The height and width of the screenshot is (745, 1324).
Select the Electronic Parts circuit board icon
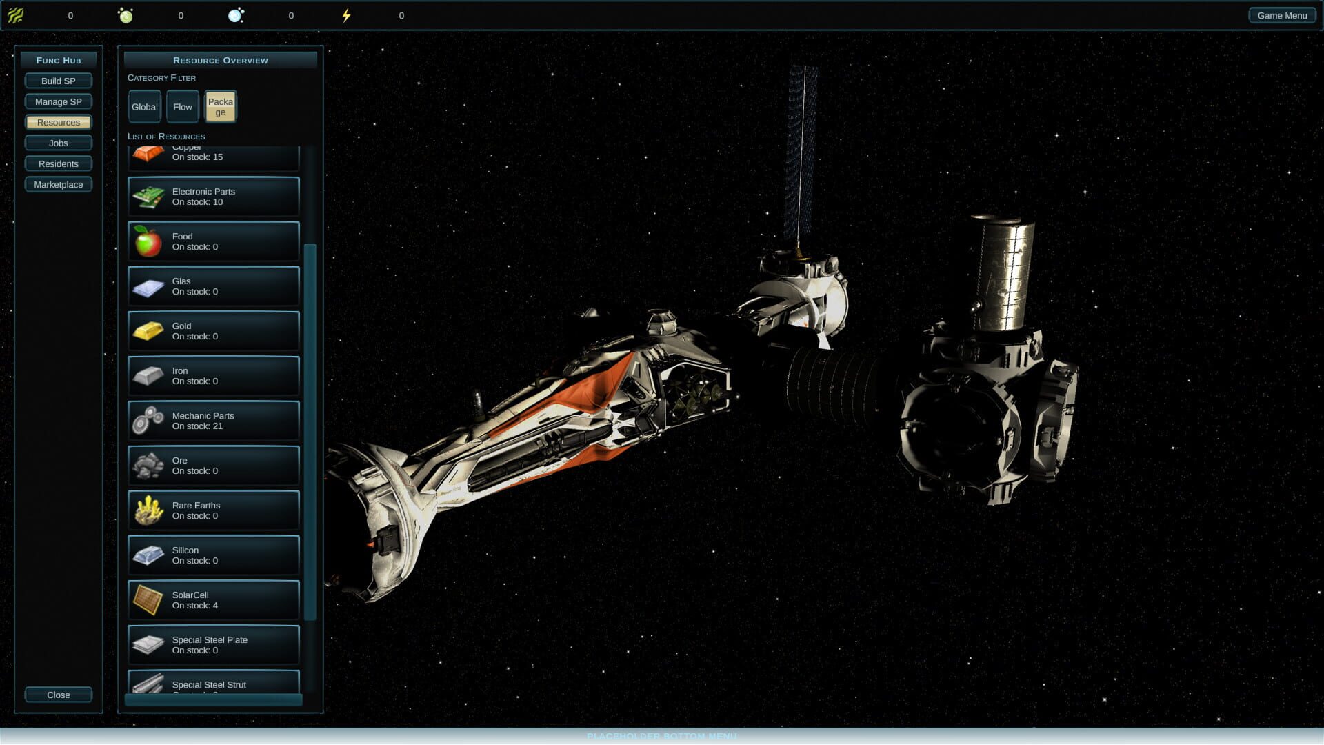(148, 197)
